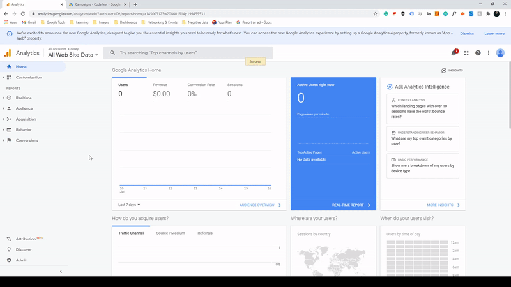The image size is (511, 287).
Task: Click the Discover lightbulb icon
Action: click(x=9, y=249)
